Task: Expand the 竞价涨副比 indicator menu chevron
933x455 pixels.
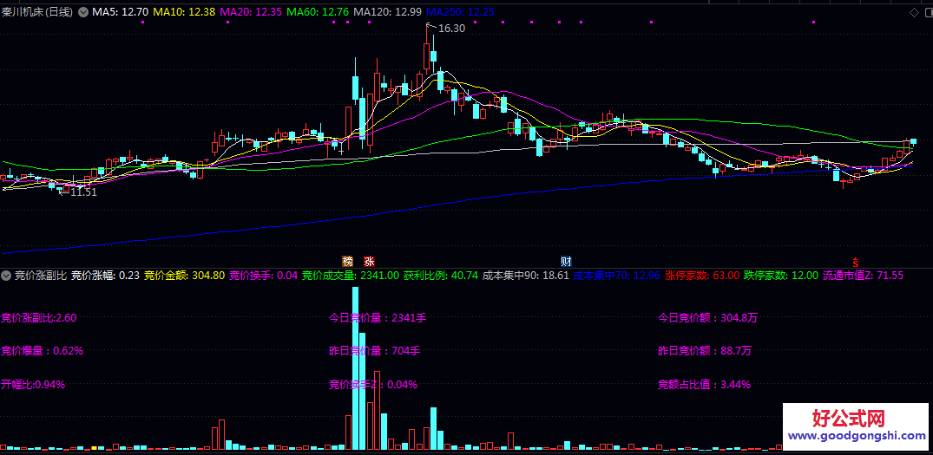Action: pos(7,275)
